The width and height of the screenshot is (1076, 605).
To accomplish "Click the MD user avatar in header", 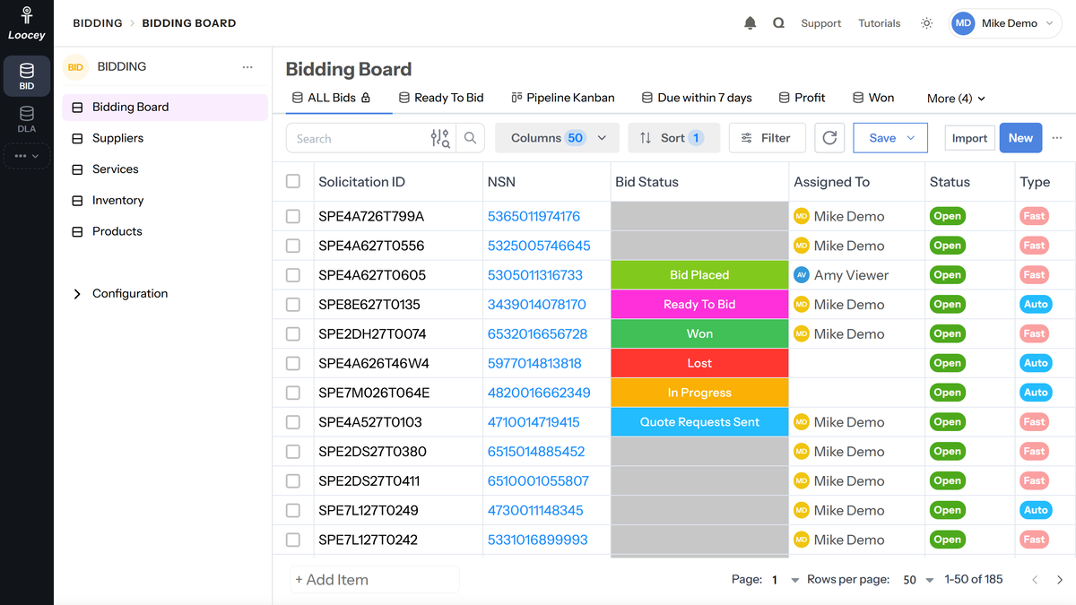I will tap(963, 23).
